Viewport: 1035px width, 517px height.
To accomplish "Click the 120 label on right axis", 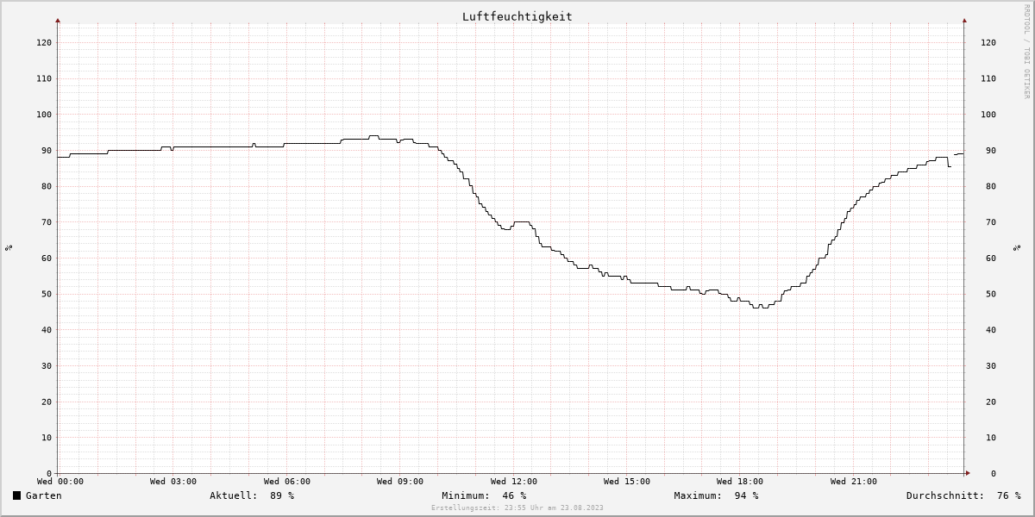I will 988,42.
